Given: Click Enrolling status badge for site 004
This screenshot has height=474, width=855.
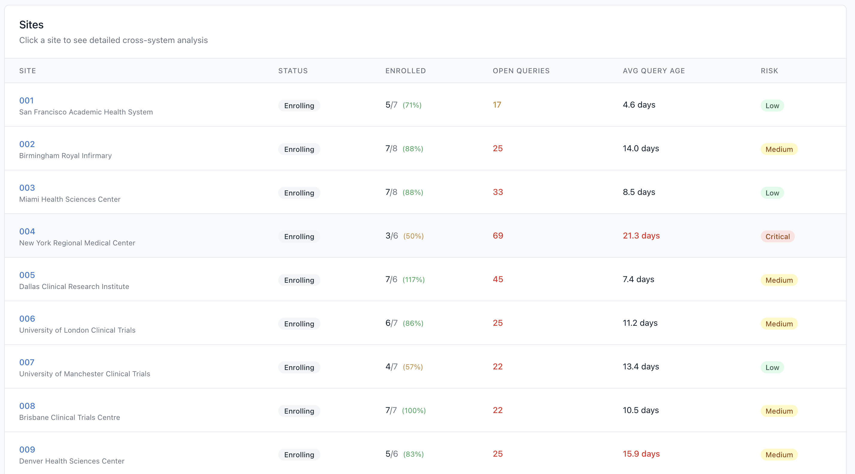Looking at the screenshot, I should coord(299,237).
